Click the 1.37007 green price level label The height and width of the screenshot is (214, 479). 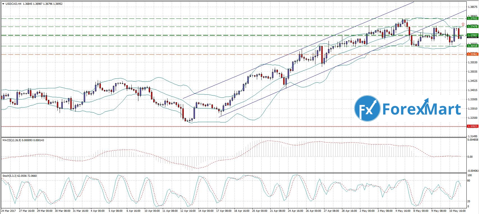tap(472, 35)
